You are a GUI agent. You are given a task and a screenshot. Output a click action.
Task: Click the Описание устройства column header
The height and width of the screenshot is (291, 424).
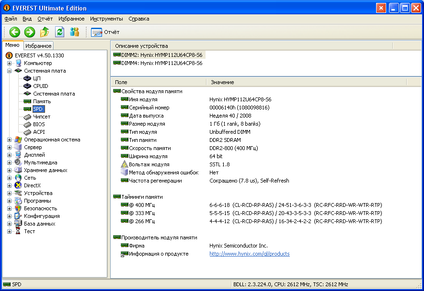point(252,46)
